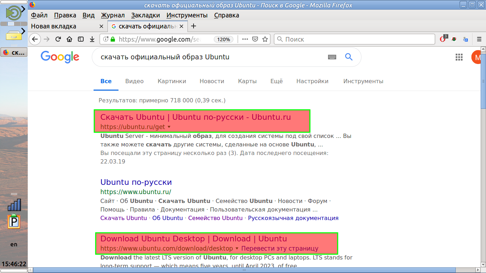Switch keyboard layout via the 'en' indicator
486x273 pixels.
tap(14, 244)
